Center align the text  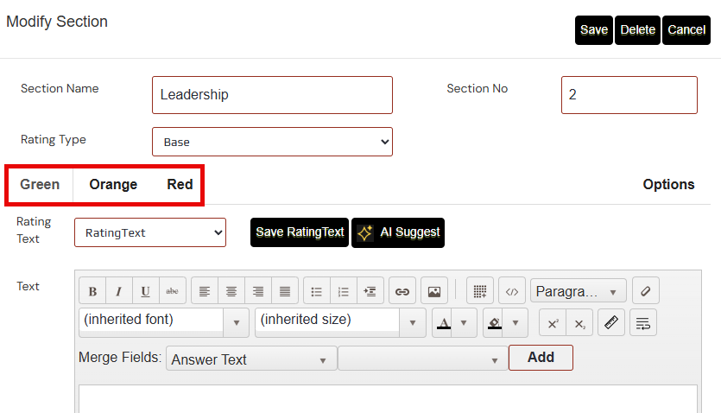231,292
